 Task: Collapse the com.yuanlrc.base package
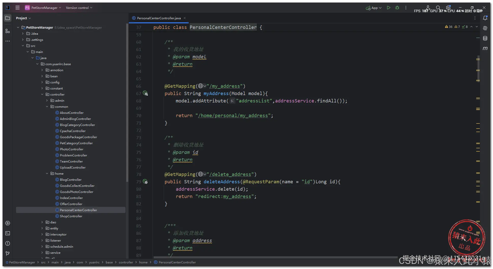(x=37, y=64)
